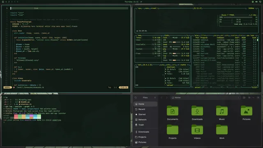Go forward using Files forward arrow
263x148 pixels.
167,97
